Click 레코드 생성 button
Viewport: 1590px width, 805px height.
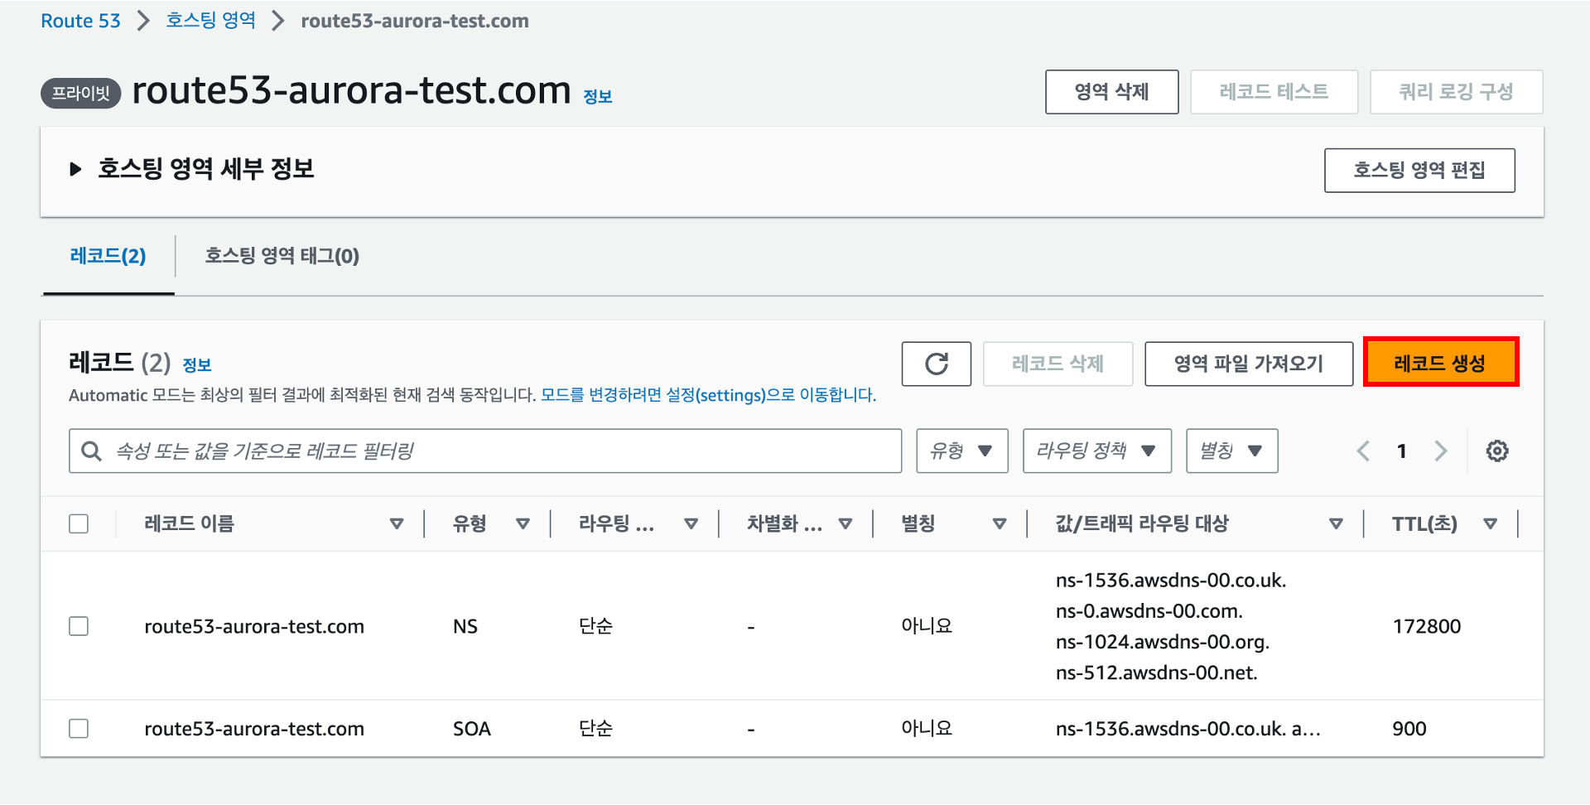[x=1441, y=364]
